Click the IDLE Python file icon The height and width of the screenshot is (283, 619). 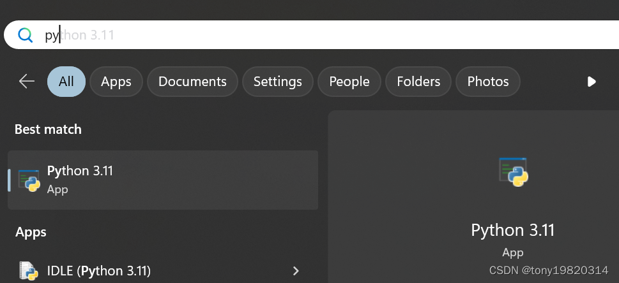[x=29, y=271]
